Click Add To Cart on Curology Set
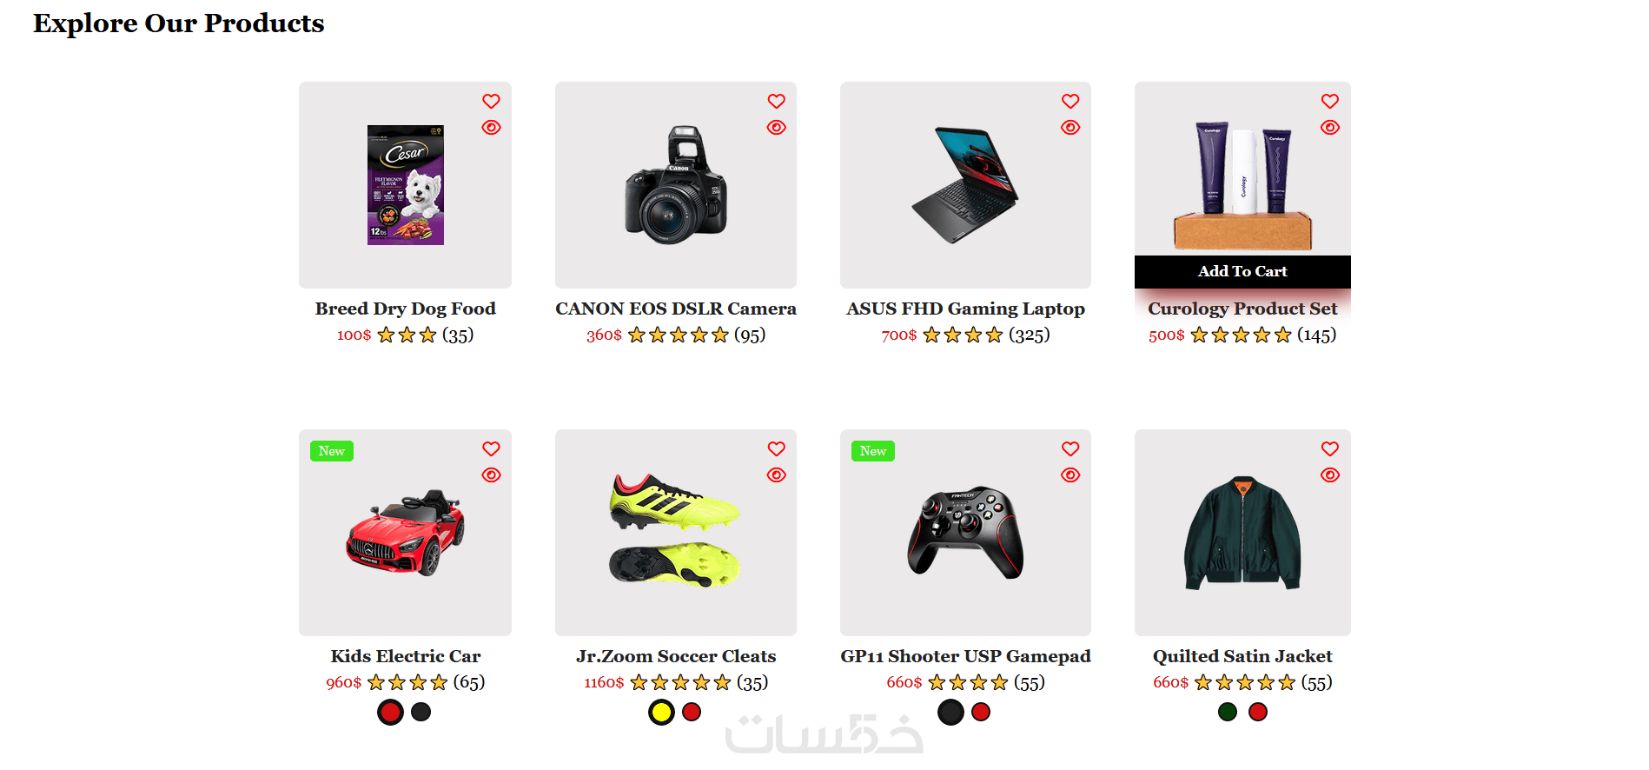1649x770 pixels. (1242, 271)
